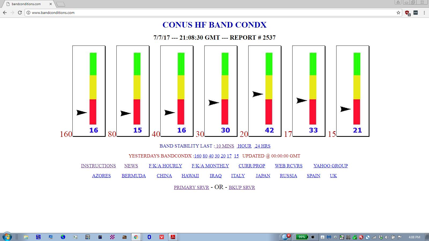Click the 20 meter band gauge arrow
This screenshot has width=429, height=241.
258,94
